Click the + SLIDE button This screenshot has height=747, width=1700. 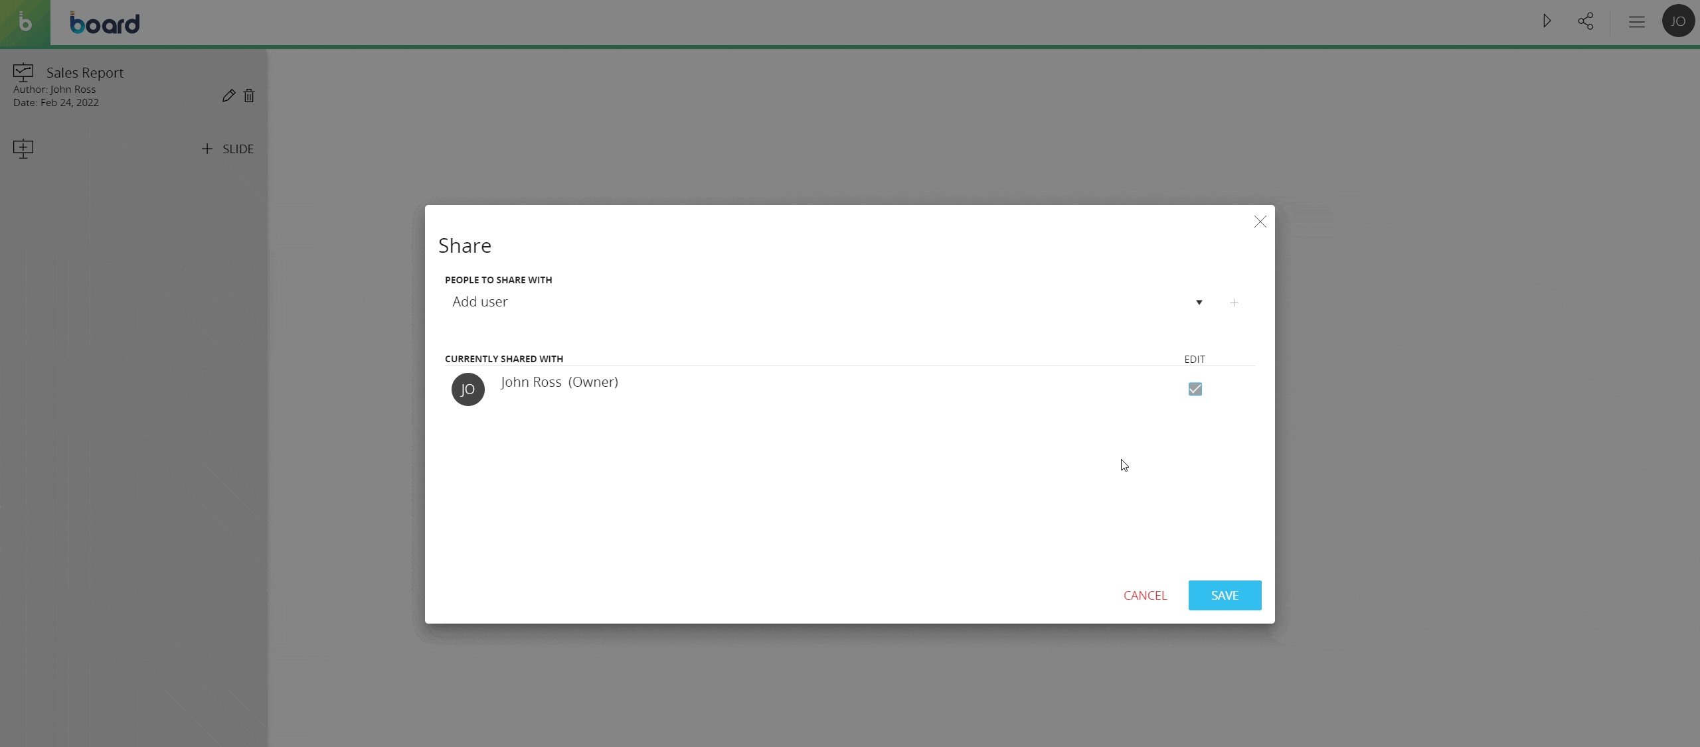tap(228, 149)
